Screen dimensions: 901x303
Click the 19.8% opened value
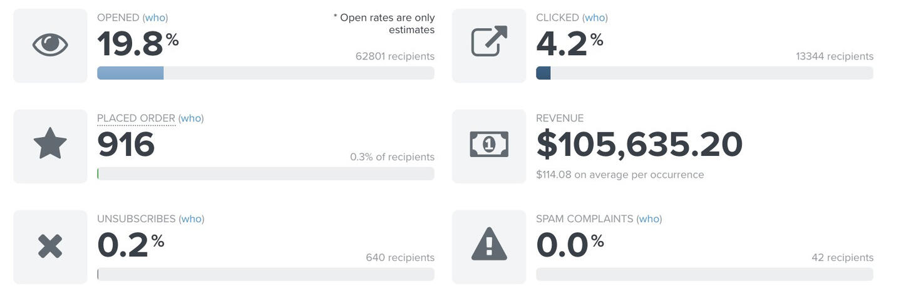point(138,44)
